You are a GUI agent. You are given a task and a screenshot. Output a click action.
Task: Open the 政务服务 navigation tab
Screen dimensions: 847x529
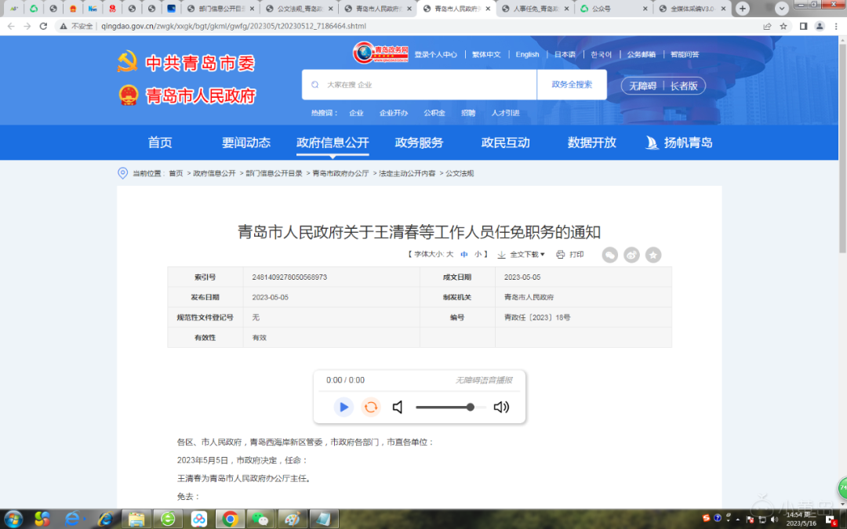pos(419,143)
